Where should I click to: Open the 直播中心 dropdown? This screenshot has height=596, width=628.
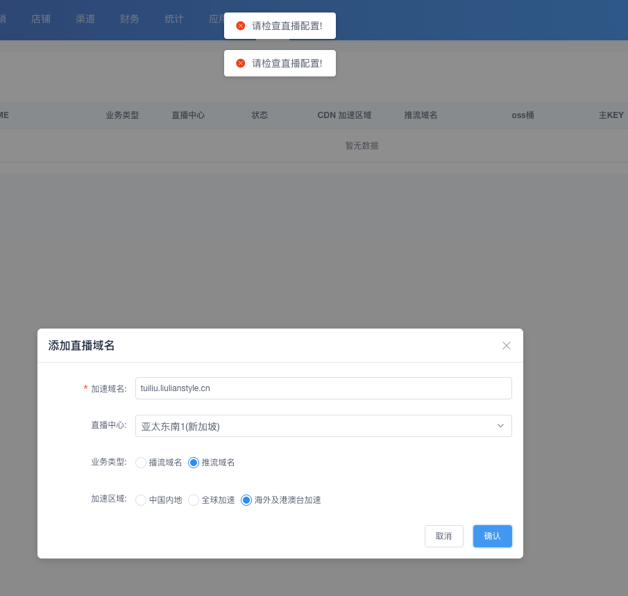pos(323,426)
